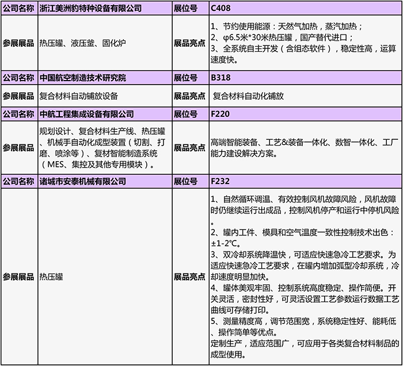Click booth number F232
Viewport: 403px width, 366px height.
pyautogui.click(x=220, y=181)
